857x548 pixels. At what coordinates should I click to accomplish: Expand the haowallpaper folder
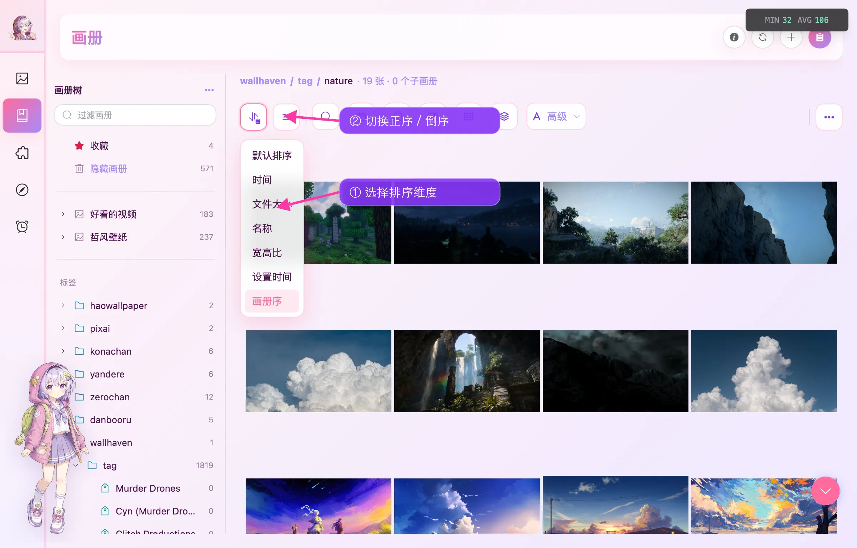tap(63, 305)
